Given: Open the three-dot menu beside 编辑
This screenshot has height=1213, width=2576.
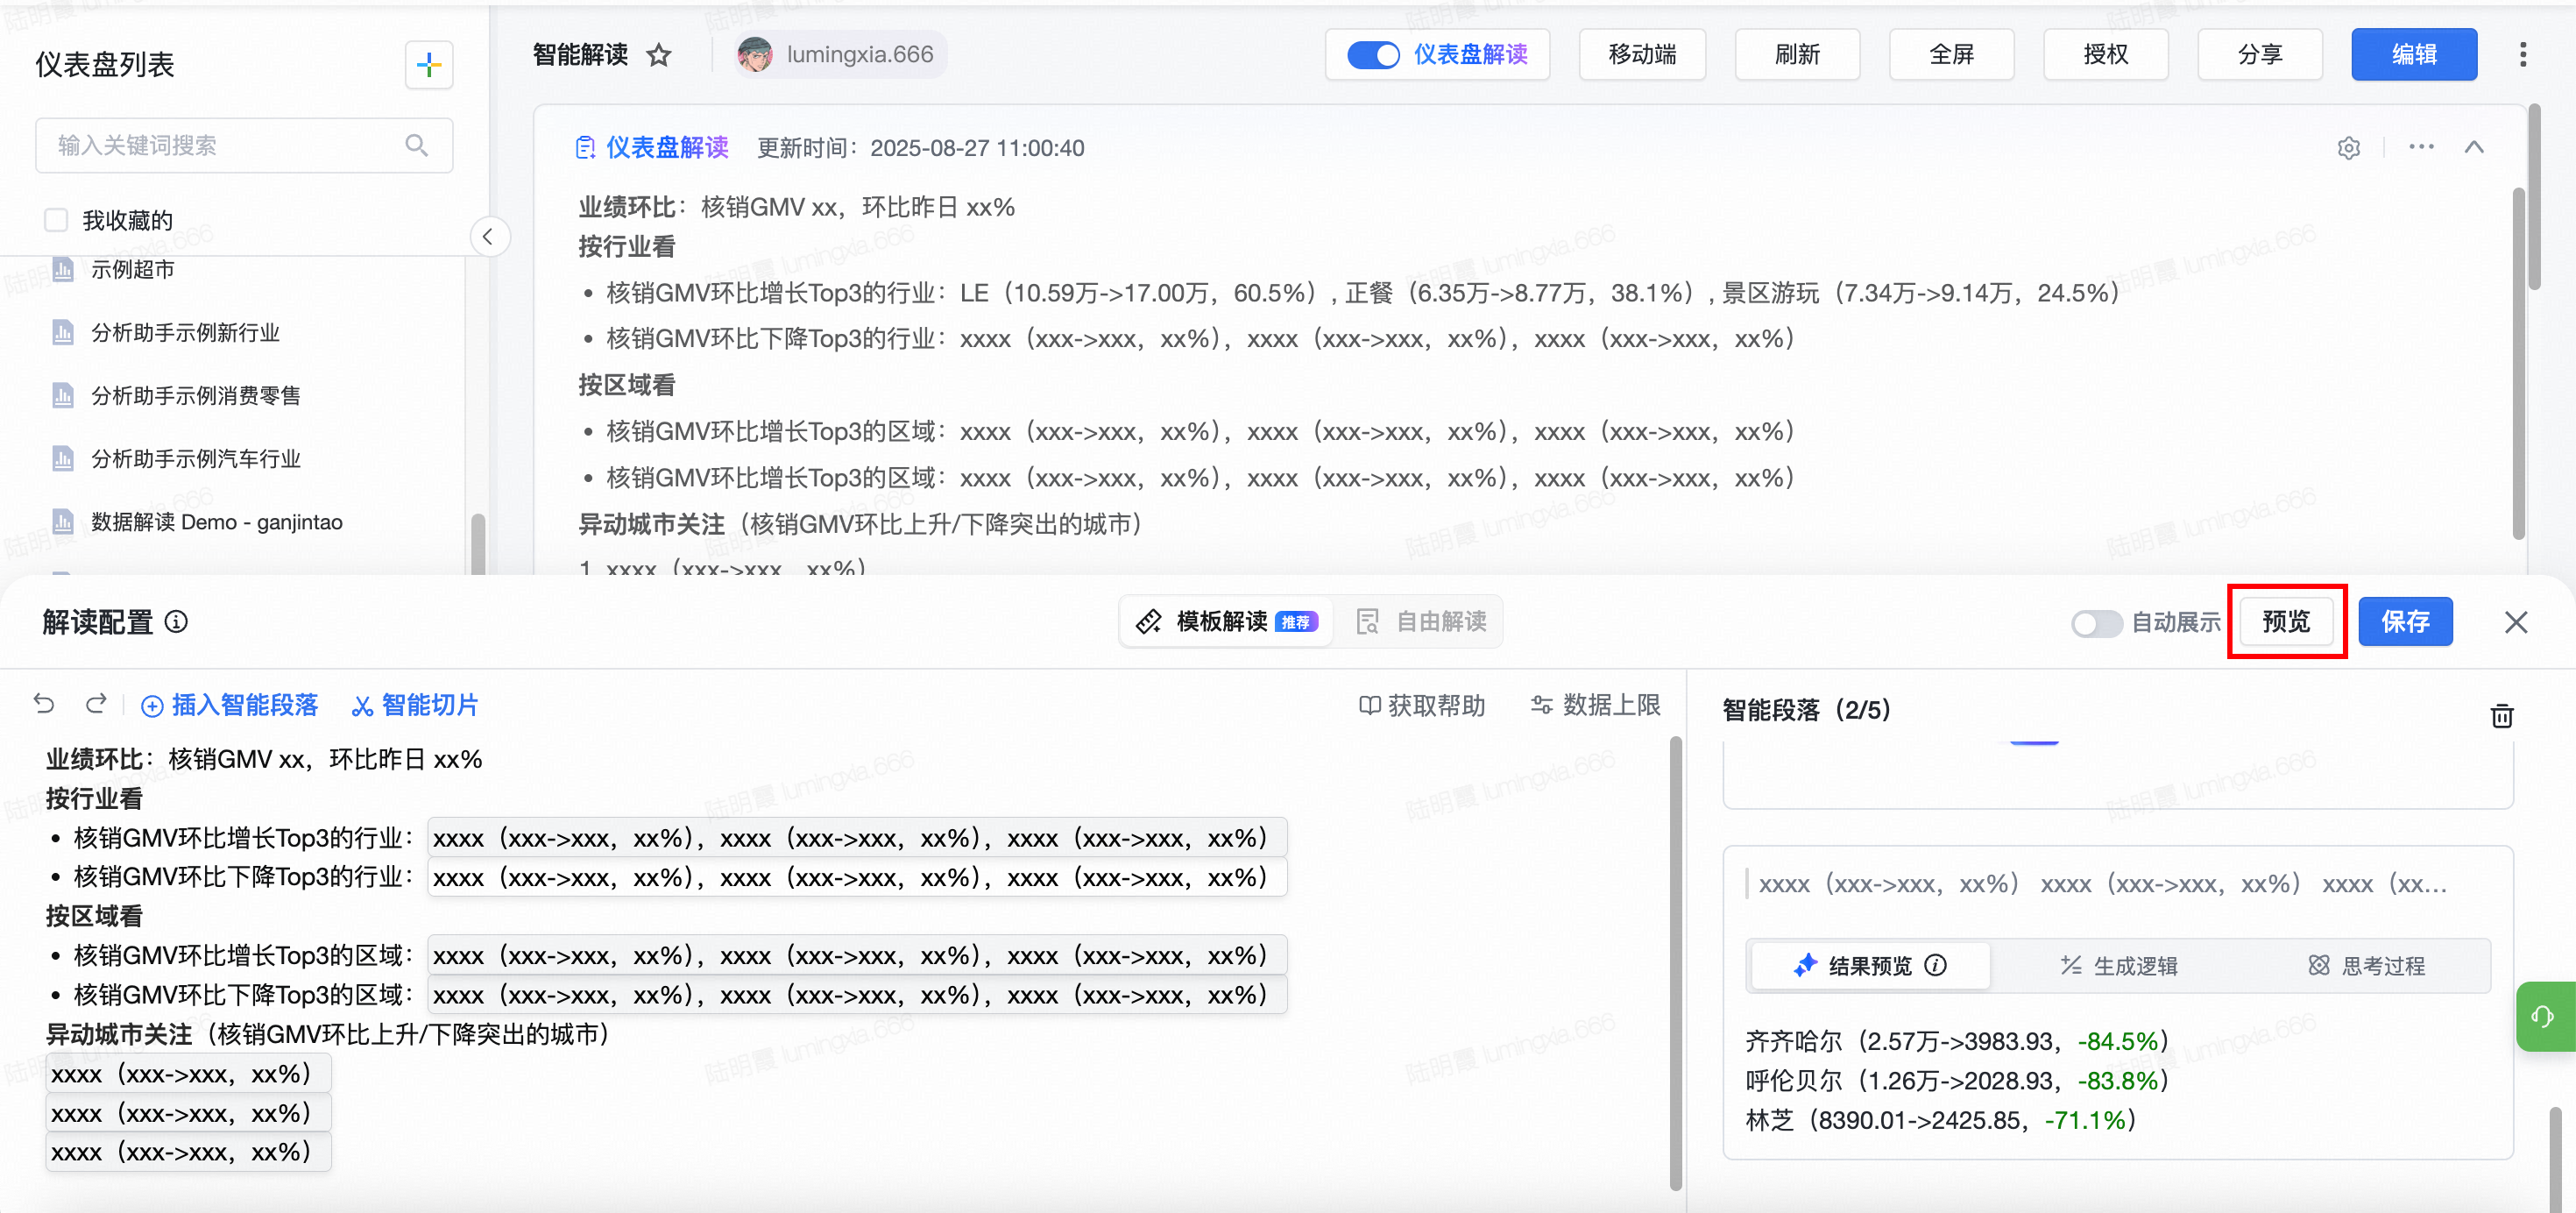Looking at the screenshot, I should [x=2522, y=55].
